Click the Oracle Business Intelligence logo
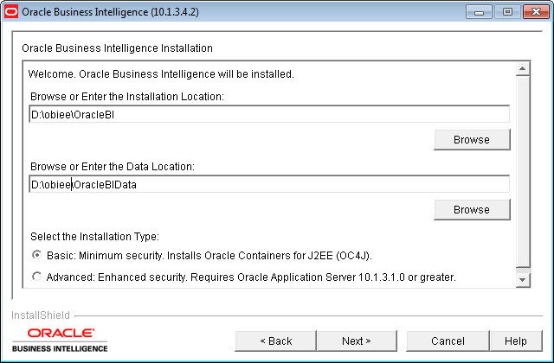 [60, 340]
